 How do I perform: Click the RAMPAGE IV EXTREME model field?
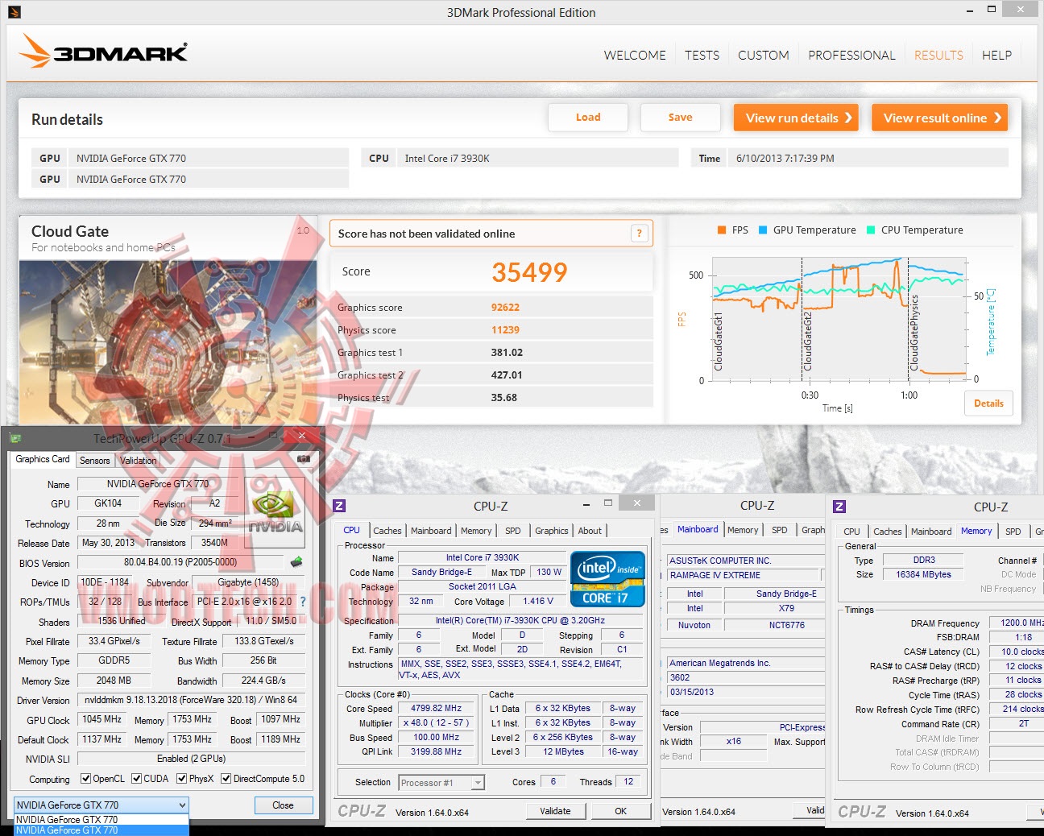click(744, 575)
